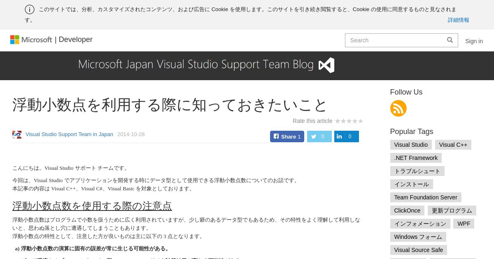Open the RSS feed icon under Follow Us
This screenshot has width=494, height=259.
(398, 108)
